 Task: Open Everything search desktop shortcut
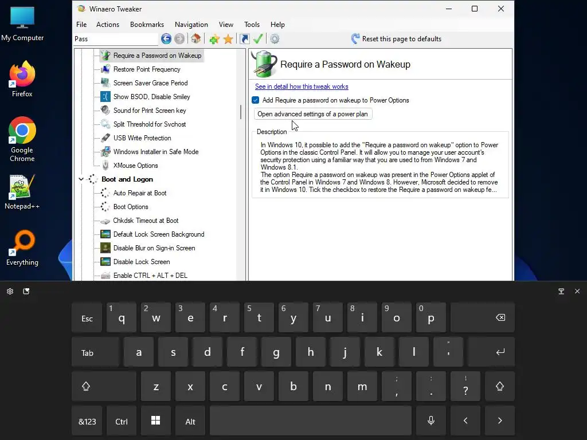point(22,248)
